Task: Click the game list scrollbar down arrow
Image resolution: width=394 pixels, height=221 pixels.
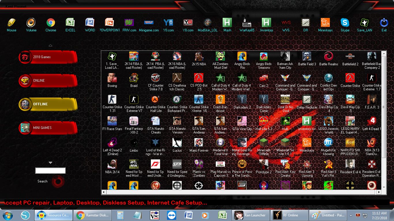Action: pyautogui.click(x=384, y=187)
